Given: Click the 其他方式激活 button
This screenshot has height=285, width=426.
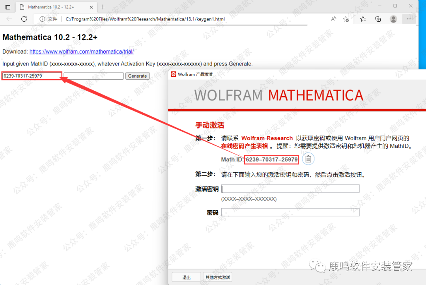Looking at the screenshot, I should 218,278.
